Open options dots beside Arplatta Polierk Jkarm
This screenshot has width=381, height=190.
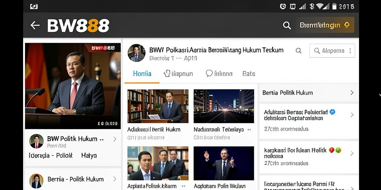[x=183, y=186]
